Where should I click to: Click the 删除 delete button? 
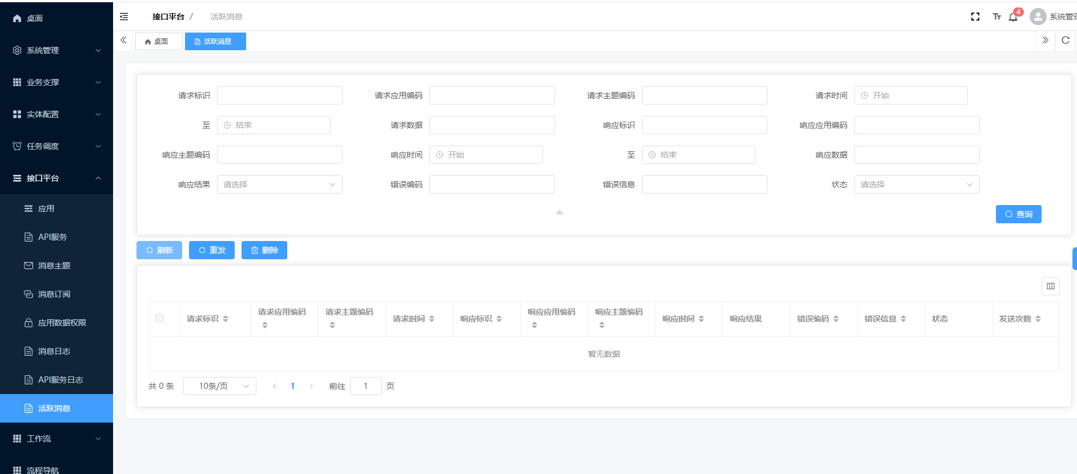pyautogui.click(x=264, y=250)
